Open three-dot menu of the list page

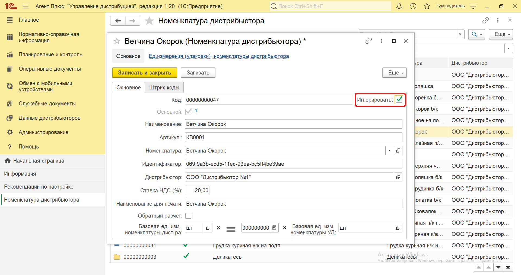pos(498,20)
